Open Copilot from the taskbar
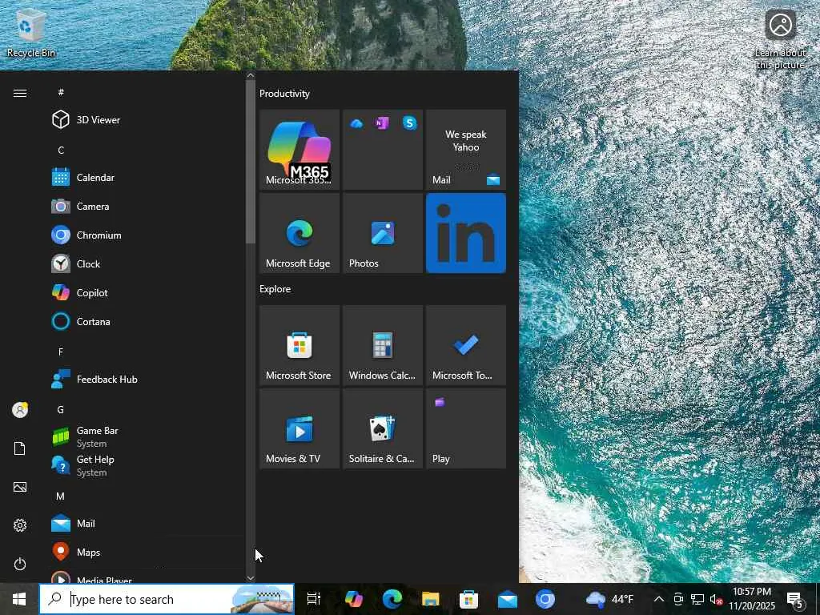Screen dimensions: 820x615 click(x=353, y=599)
